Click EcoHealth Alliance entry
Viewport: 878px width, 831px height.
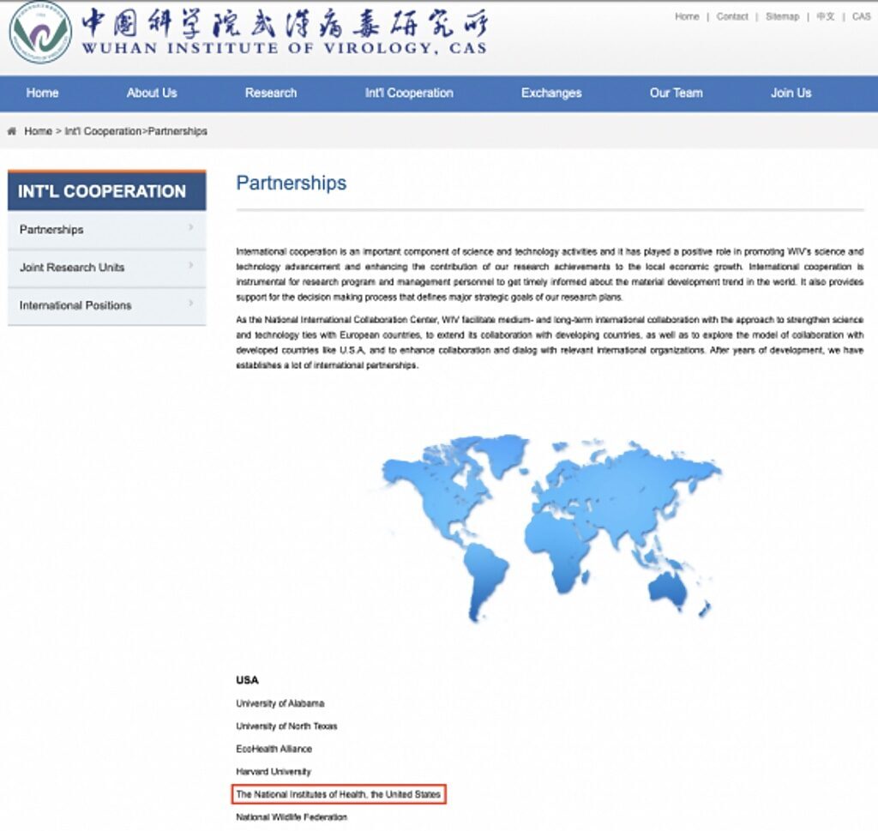pos(274,749)
